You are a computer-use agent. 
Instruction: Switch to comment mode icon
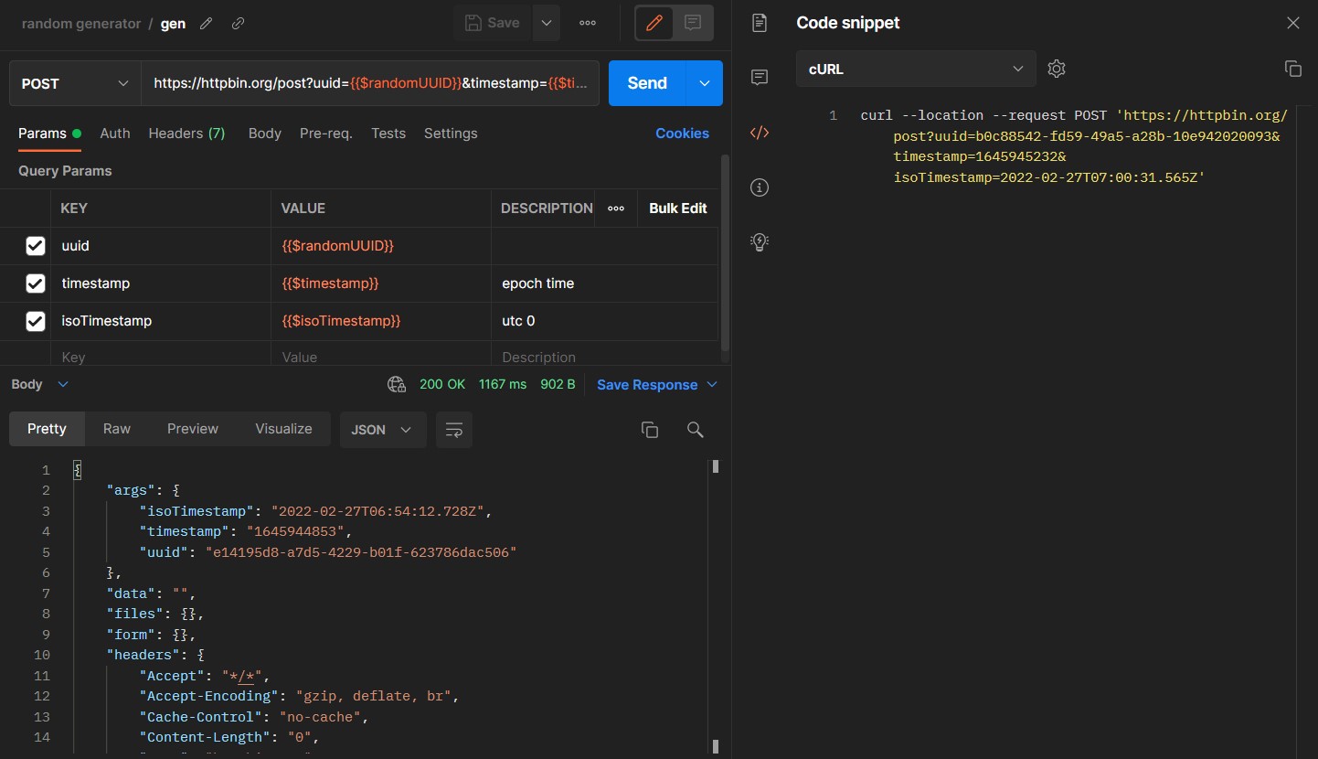coord(693,24)
